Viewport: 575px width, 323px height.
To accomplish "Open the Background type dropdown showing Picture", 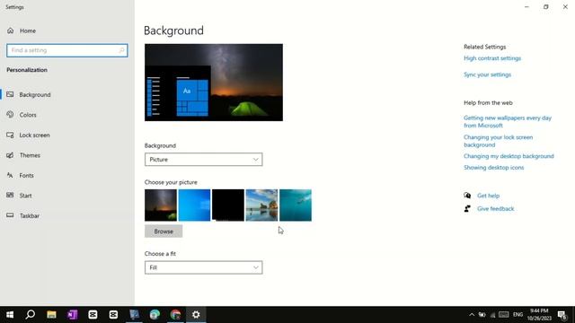I will (204, 160).
